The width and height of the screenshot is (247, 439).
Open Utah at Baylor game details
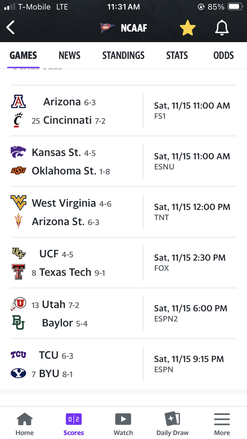point(123,313)
